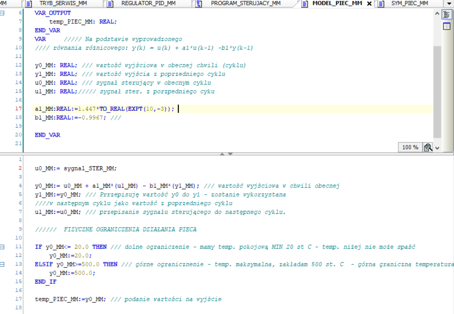454x314 pixels.
Task: Click the PROGRAM_STERUJACY_MM tab icon
Action: pos(199,3)
